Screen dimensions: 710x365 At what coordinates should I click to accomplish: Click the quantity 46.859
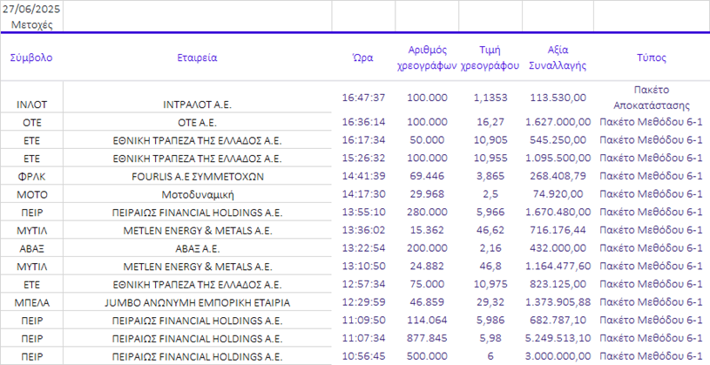point(427,302)
